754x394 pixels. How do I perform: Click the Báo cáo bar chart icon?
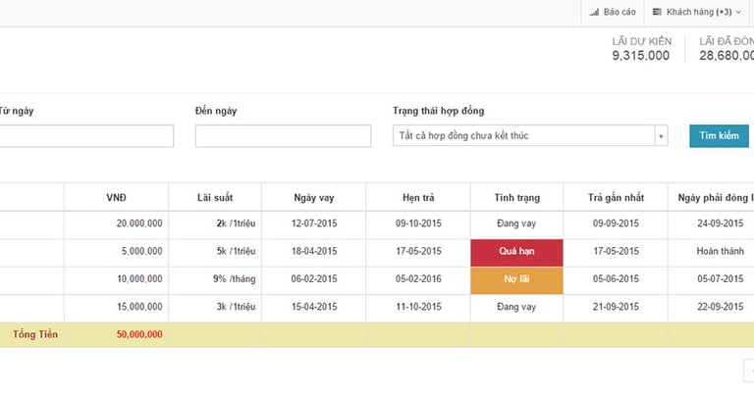[x=594, y=12]
